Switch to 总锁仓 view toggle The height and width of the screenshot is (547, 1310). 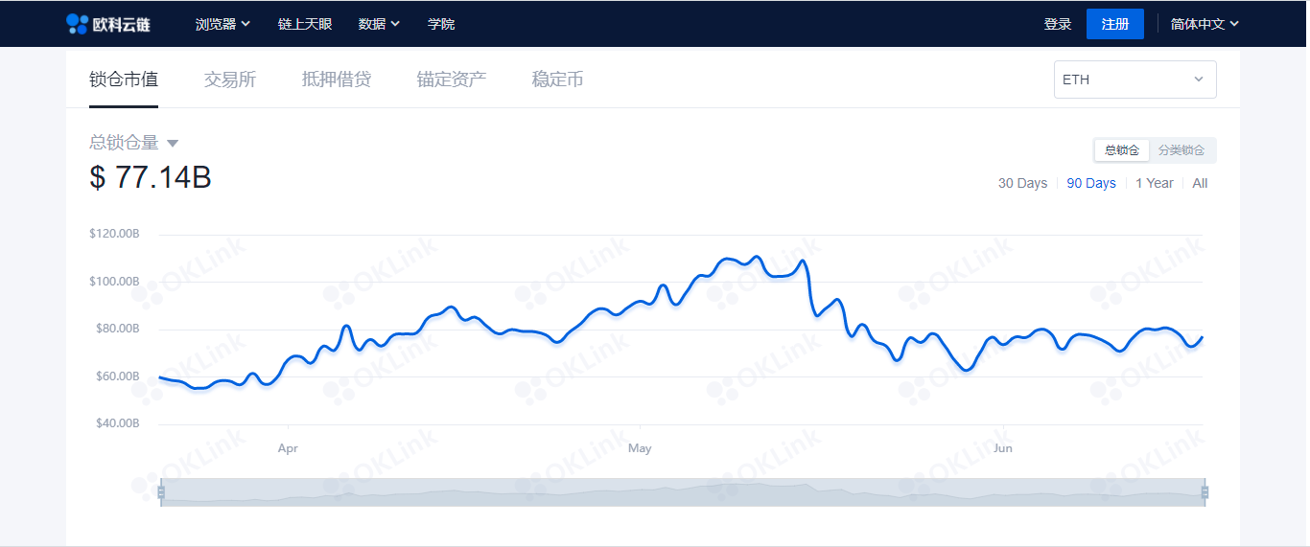[1122, 150]
